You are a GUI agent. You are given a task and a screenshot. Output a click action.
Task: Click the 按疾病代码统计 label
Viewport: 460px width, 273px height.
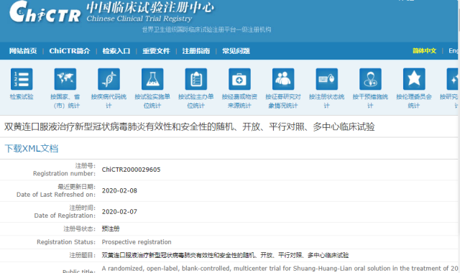pos(109,101)
